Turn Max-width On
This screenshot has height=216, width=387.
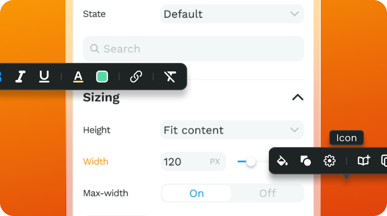(x=197, y=193)
